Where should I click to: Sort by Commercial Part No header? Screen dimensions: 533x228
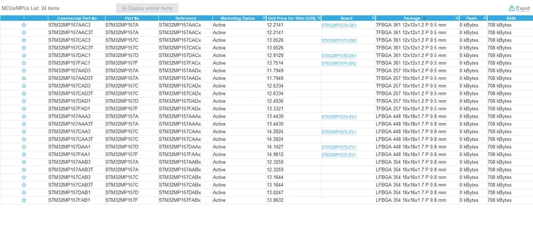coord(76,18)
